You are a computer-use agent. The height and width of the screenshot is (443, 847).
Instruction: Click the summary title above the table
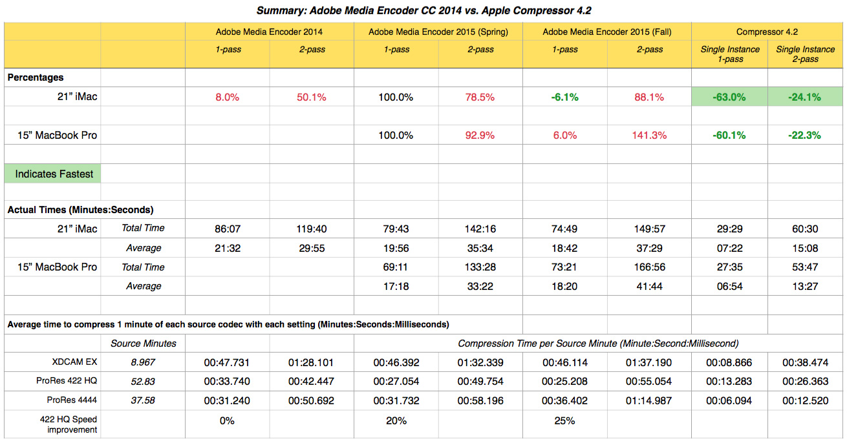[x=425, y=10]
